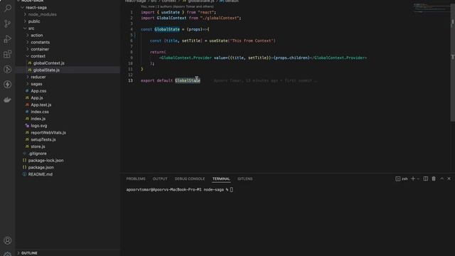Switch to the PROBLEMS tab
This screenshot has width=455, height=256.
(x=136, y=178)
